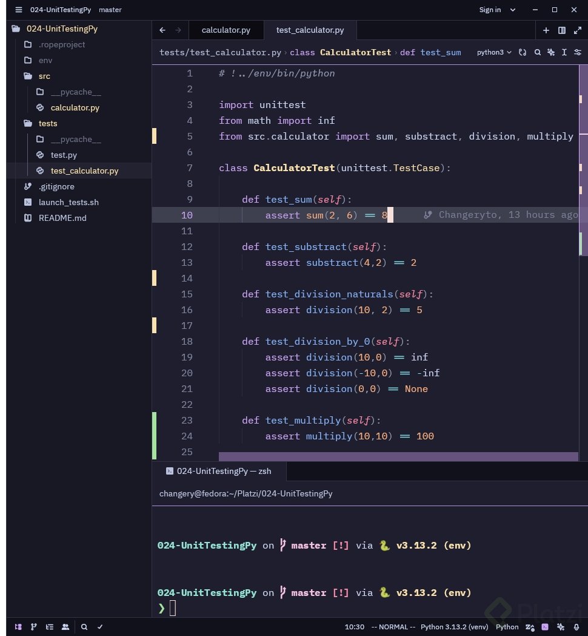
Task: Toggle the project panel in the status bar
Action: tap(18, 627)
